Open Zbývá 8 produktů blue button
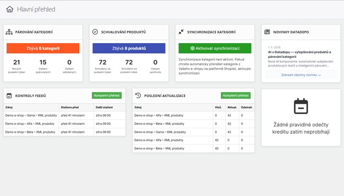 [129, 49]
